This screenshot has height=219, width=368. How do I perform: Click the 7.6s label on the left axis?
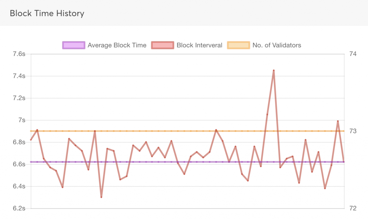pos(19,54)
